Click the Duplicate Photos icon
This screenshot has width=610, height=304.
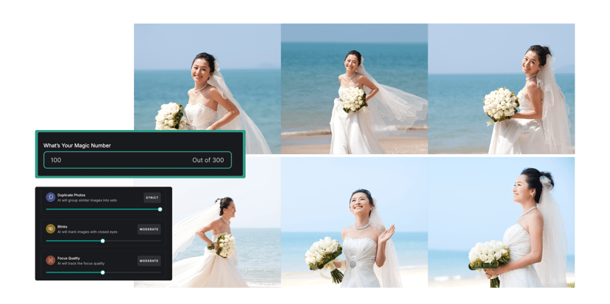tap(51, 198)
